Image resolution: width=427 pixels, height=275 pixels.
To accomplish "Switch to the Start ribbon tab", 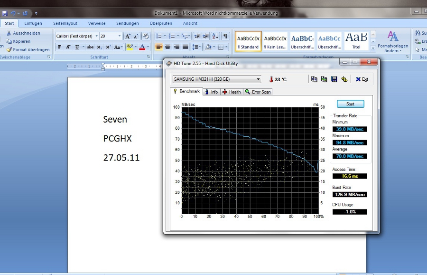I will click(9, 23).
